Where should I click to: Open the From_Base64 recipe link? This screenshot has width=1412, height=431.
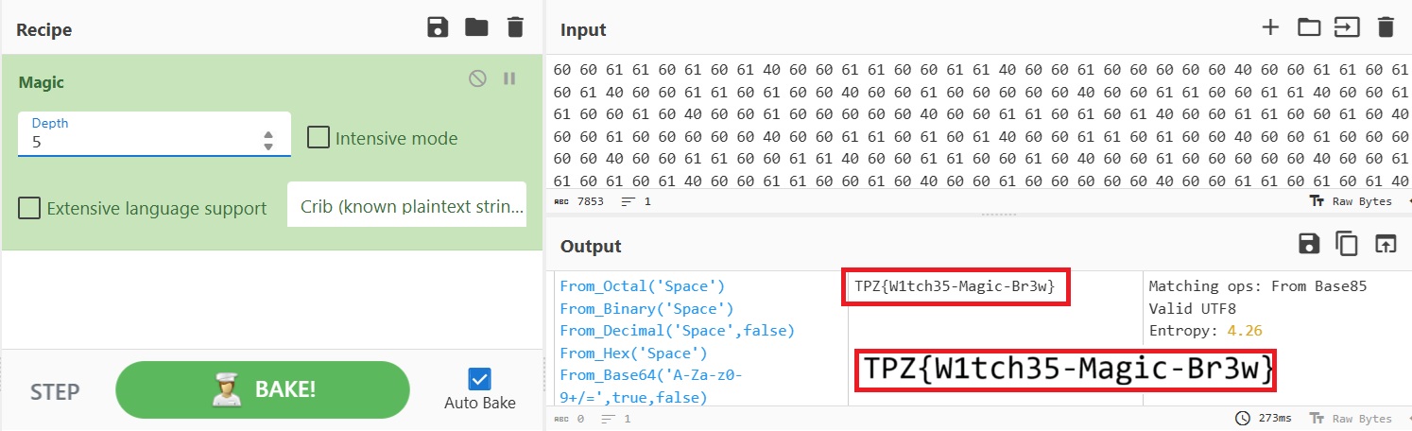tap(651, 386)
